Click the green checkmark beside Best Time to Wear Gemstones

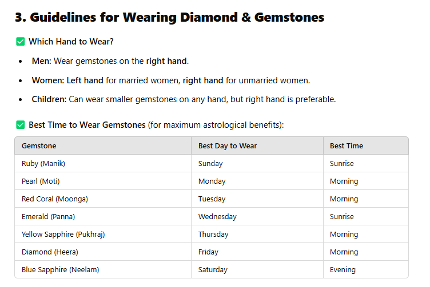pyautogui.click(x=21, y=125)
